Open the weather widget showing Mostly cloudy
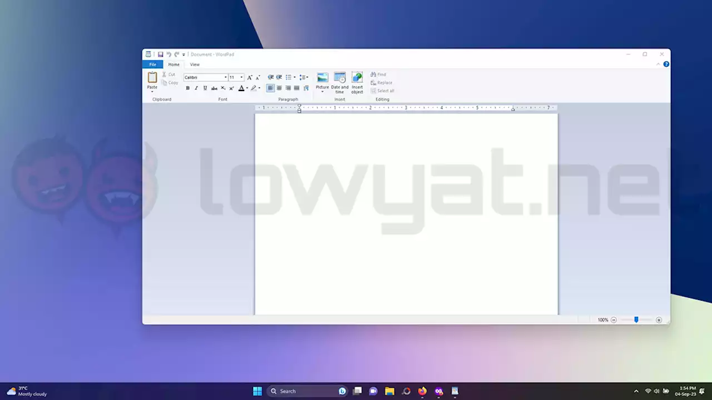Image resolution: width=712 pixels, height=400 pixels. [x=27, y=391]
